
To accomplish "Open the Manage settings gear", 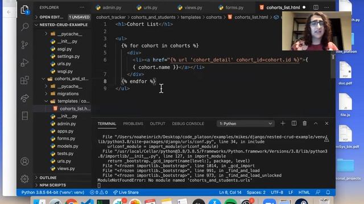I will pos(24,178).
